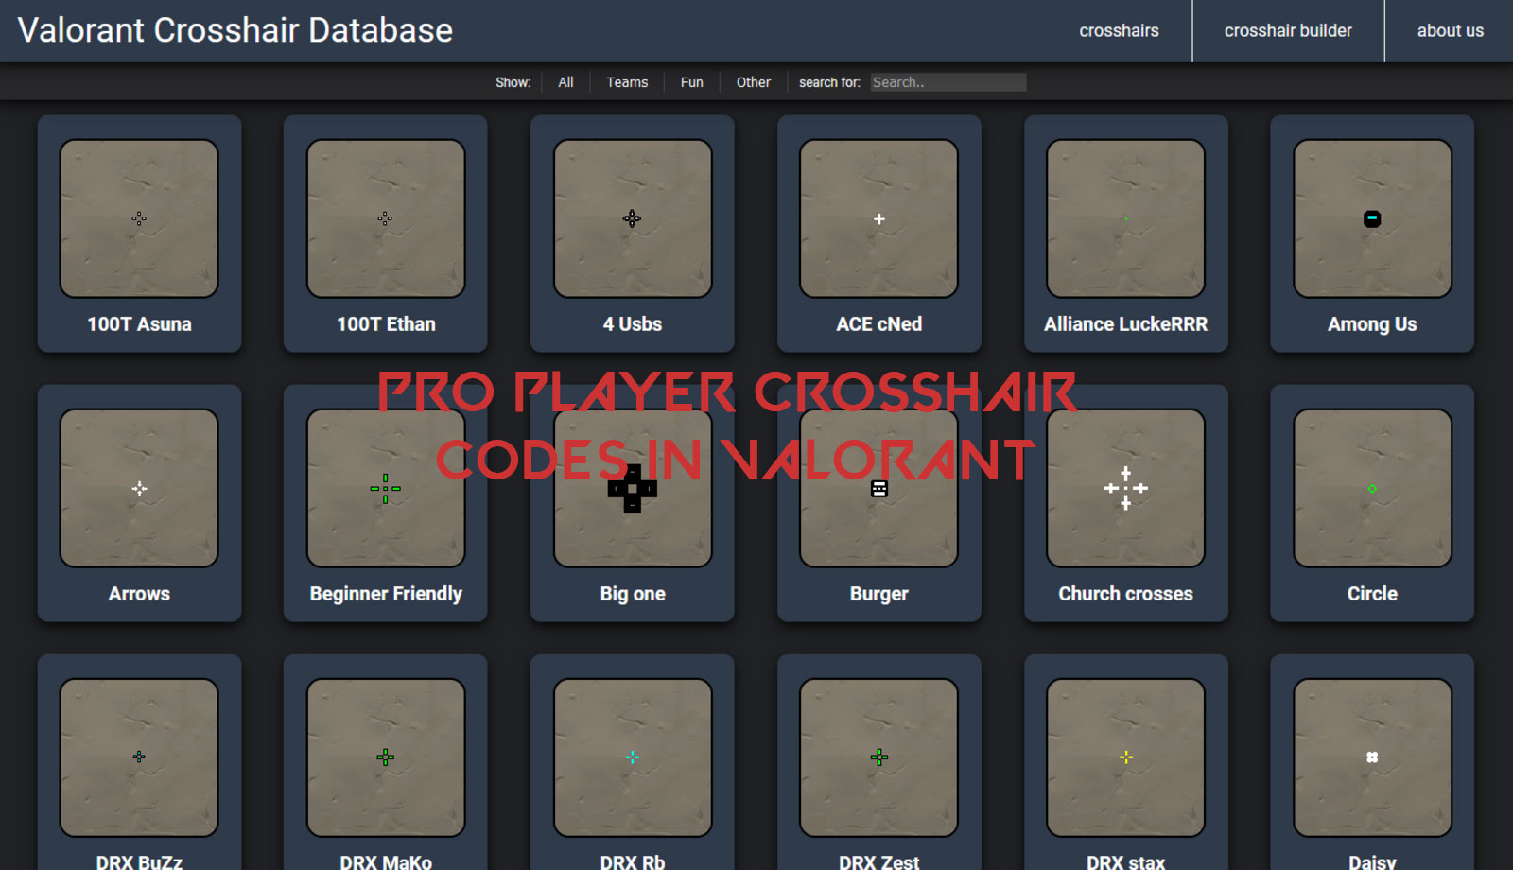Screen dimensions: 1513x870
Task: Click the Alliance LuckeRRR name label
Action: coord(1125,324)
